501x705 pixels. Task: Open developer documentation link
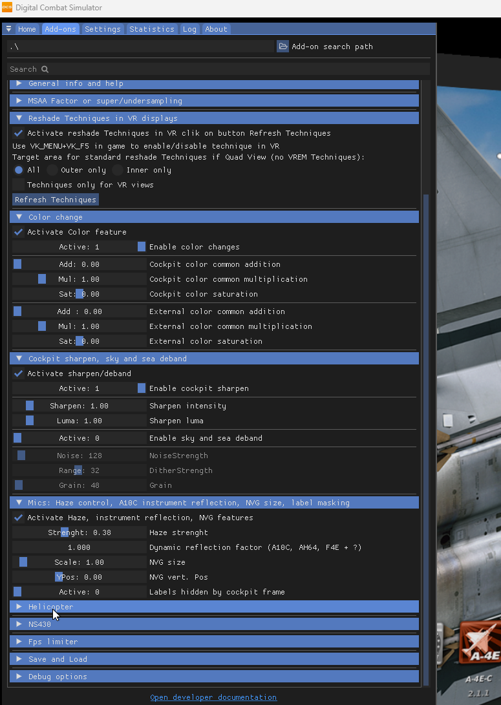(213, 697)
